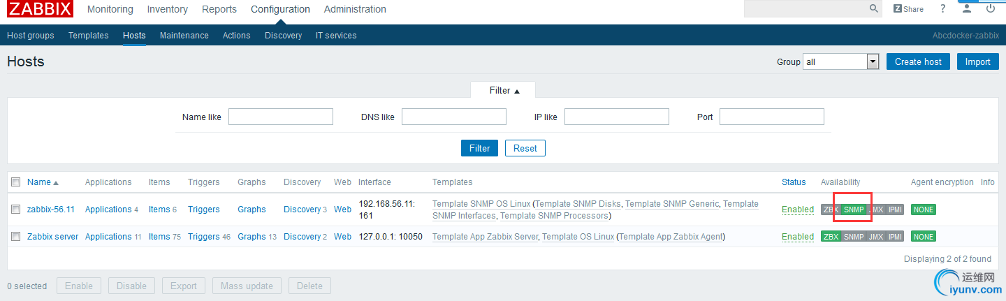Tick the select-all hosts checkbox

coord(16,182)
